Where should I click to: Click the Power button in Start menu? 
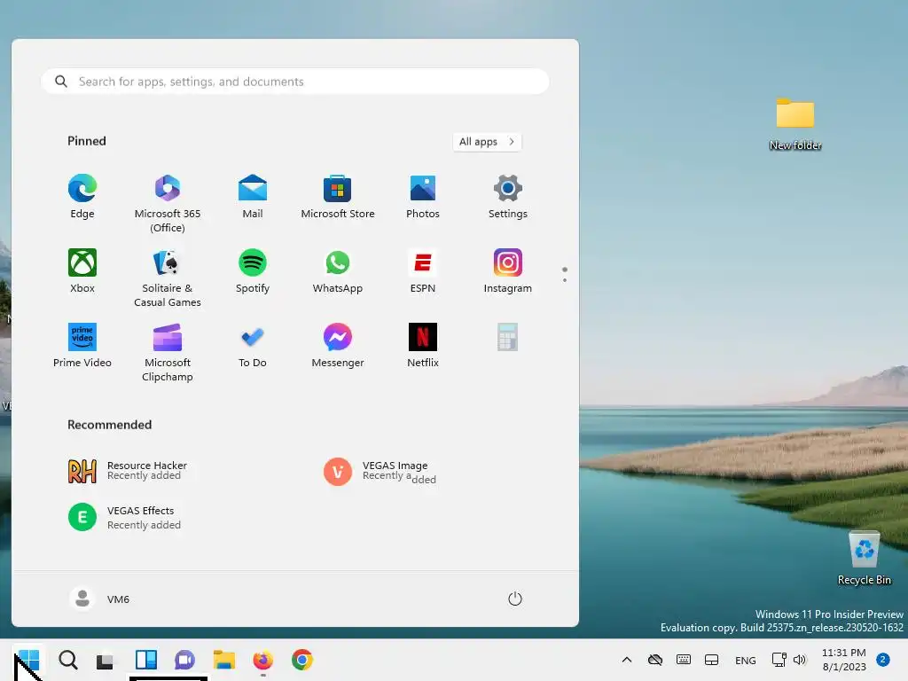(515, 599)
